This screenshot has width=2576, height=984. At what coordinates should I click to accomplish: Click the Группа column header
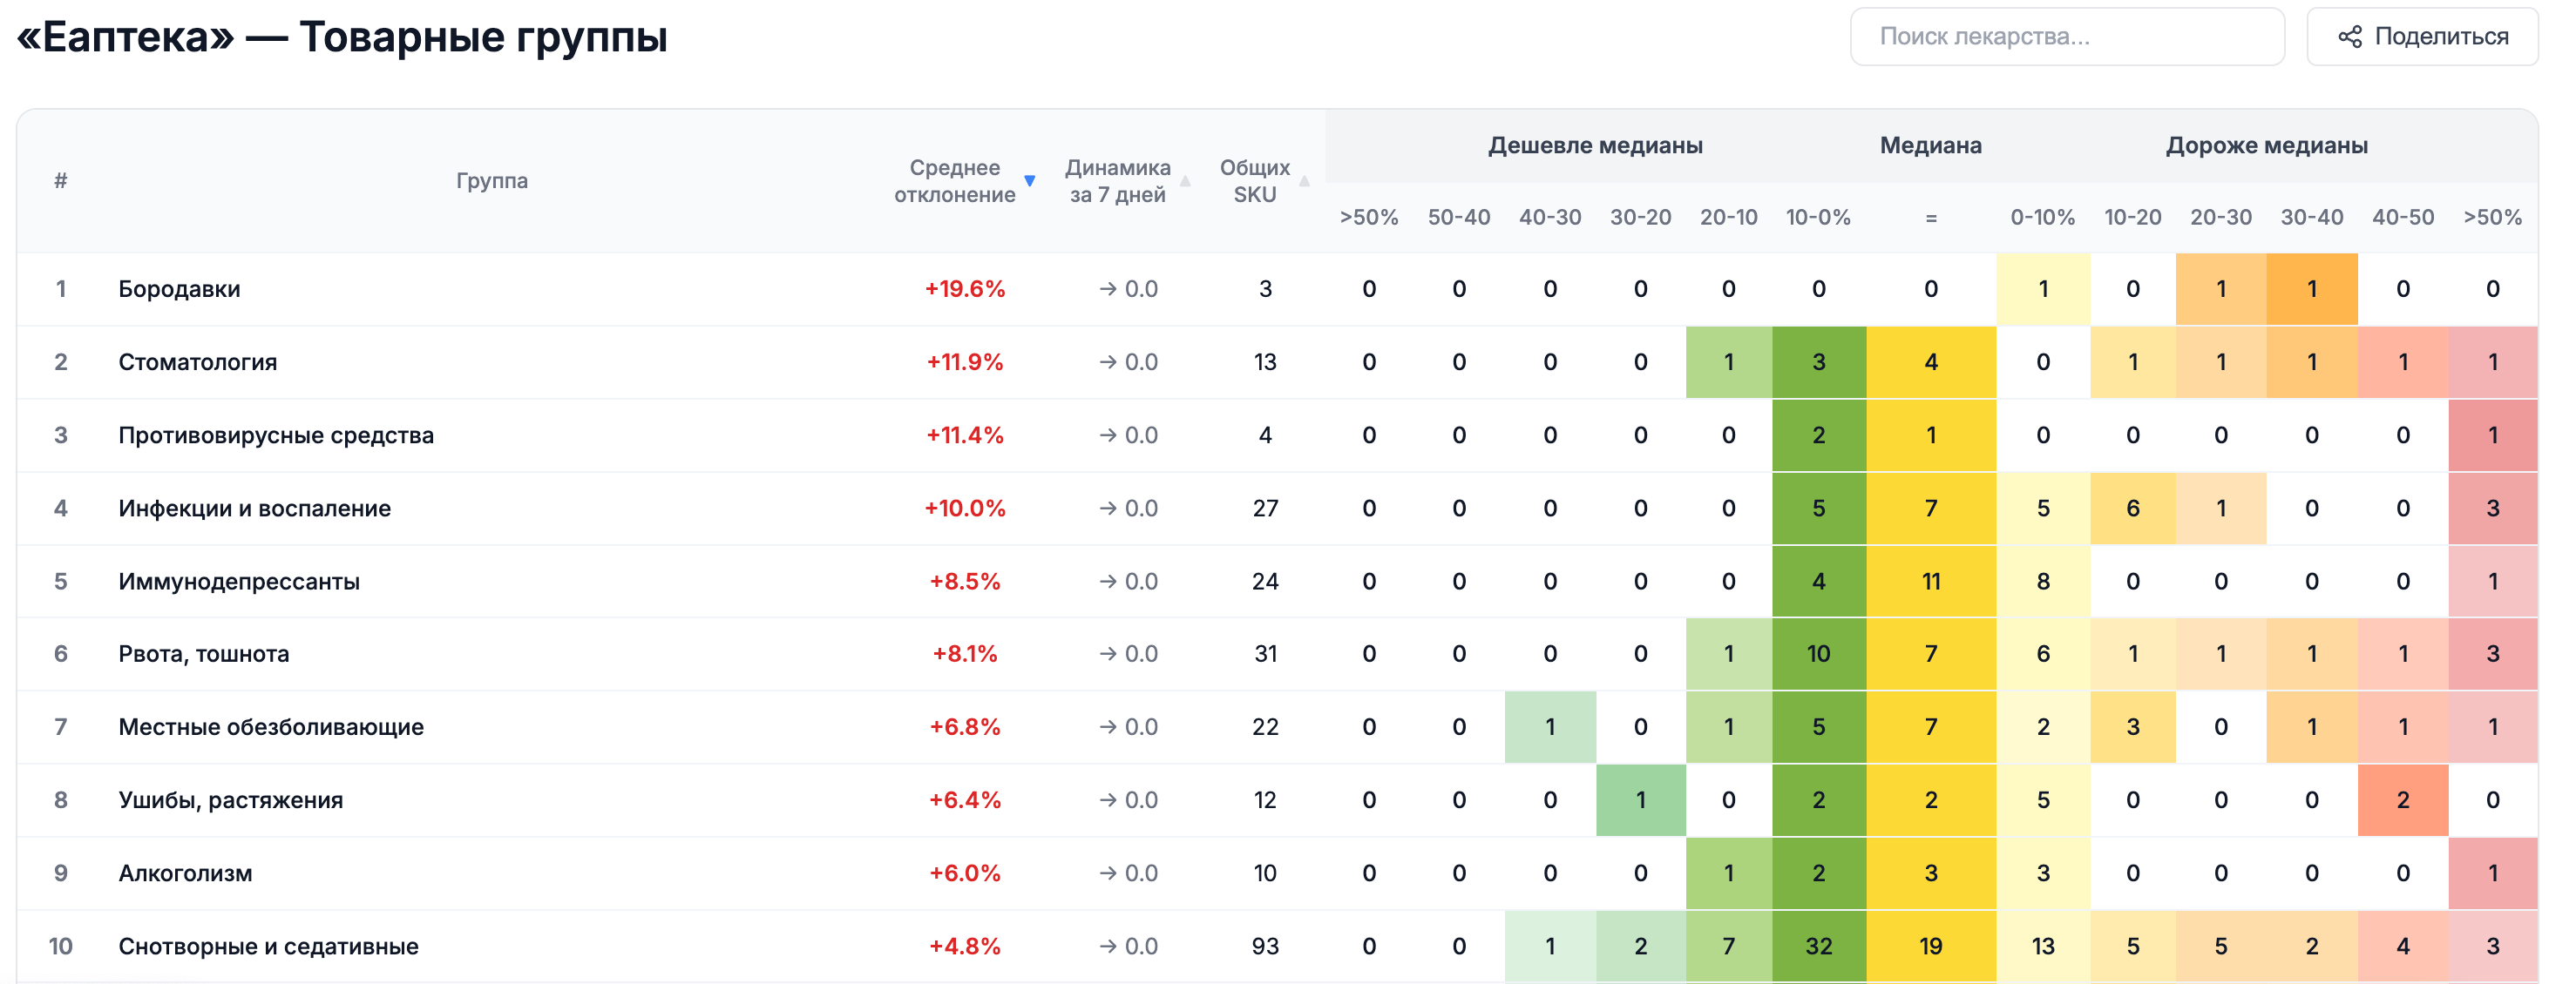click(x=491, y=181)
